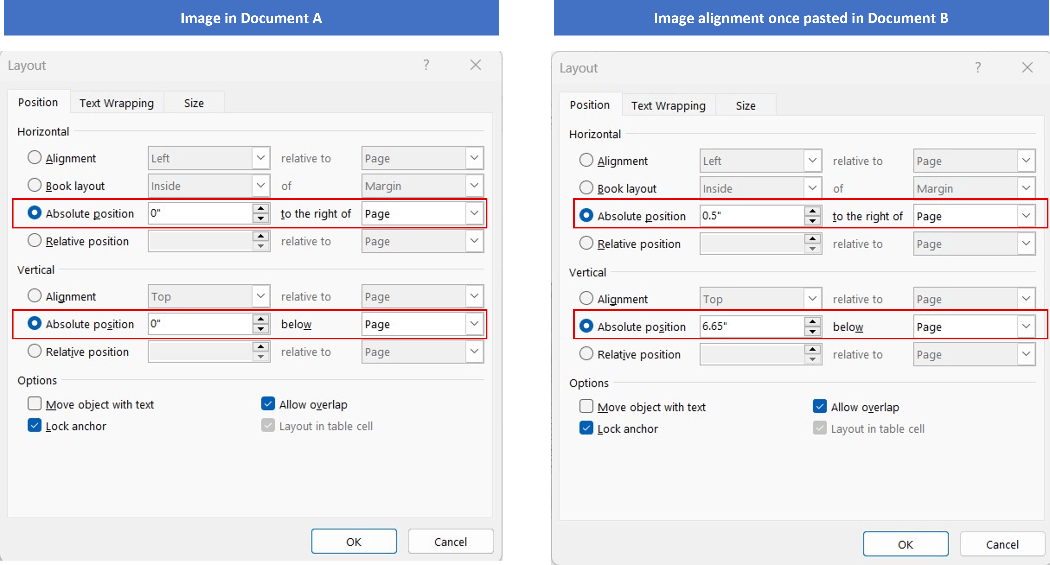The width and height of the screenshot is (1050, 565).
Task: Switch to Text Wrapping tab in left dialog
Action: (117, 103)
